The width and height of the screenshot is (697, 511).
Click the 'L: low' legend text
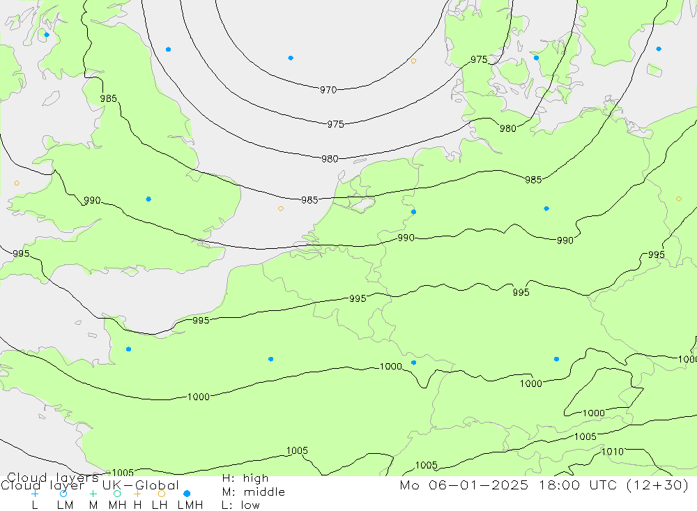241,505
